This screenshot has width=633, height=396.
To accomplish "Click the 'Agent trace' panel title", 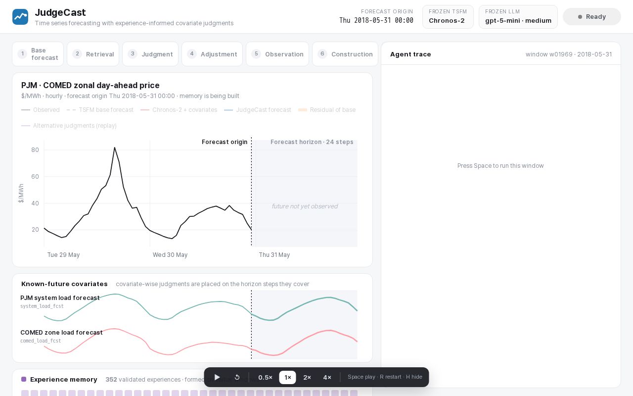I will pyautogui.click(x=410, y=54).
